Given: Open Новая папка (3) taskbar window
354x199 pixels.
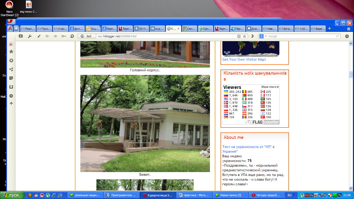Looking at the screenshot, I should (230, 195).
